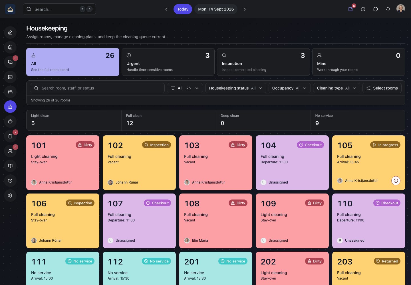
Task: Open the date picker showing Mon, 14 Sept 2026
Action: coord(216,9)
